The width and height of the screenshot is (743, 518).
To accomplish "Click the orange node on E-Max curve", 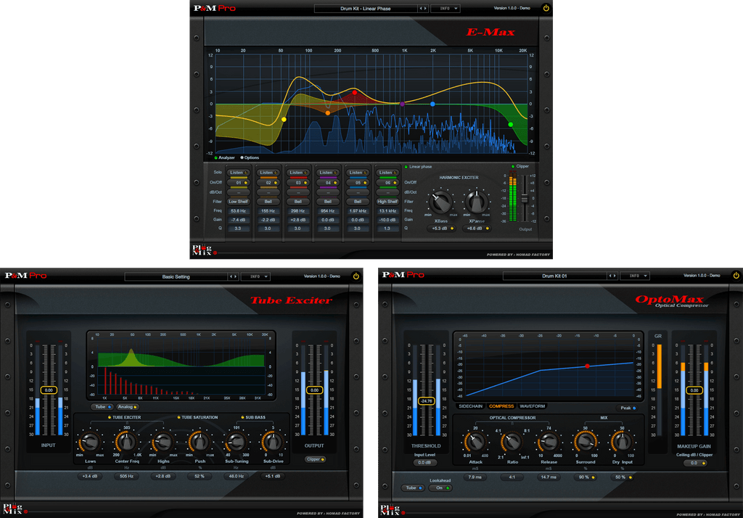I will point(328,112).
